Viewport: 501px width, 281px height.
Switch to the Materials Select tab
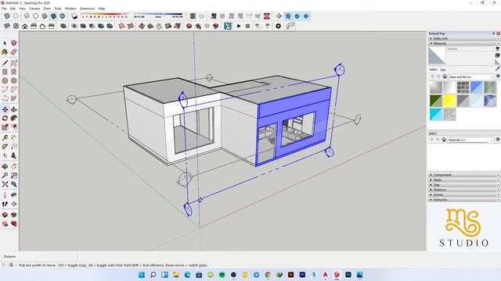pyautogui.click(x=433, y=69)
